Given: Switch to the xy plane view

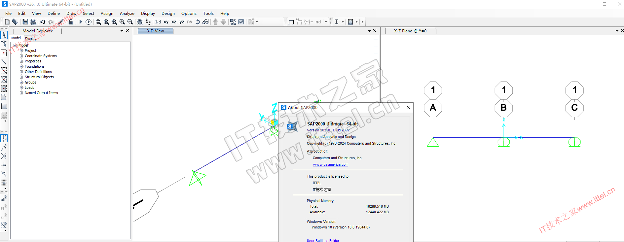Looking at the screenshot, I should (x=166, y=22).
